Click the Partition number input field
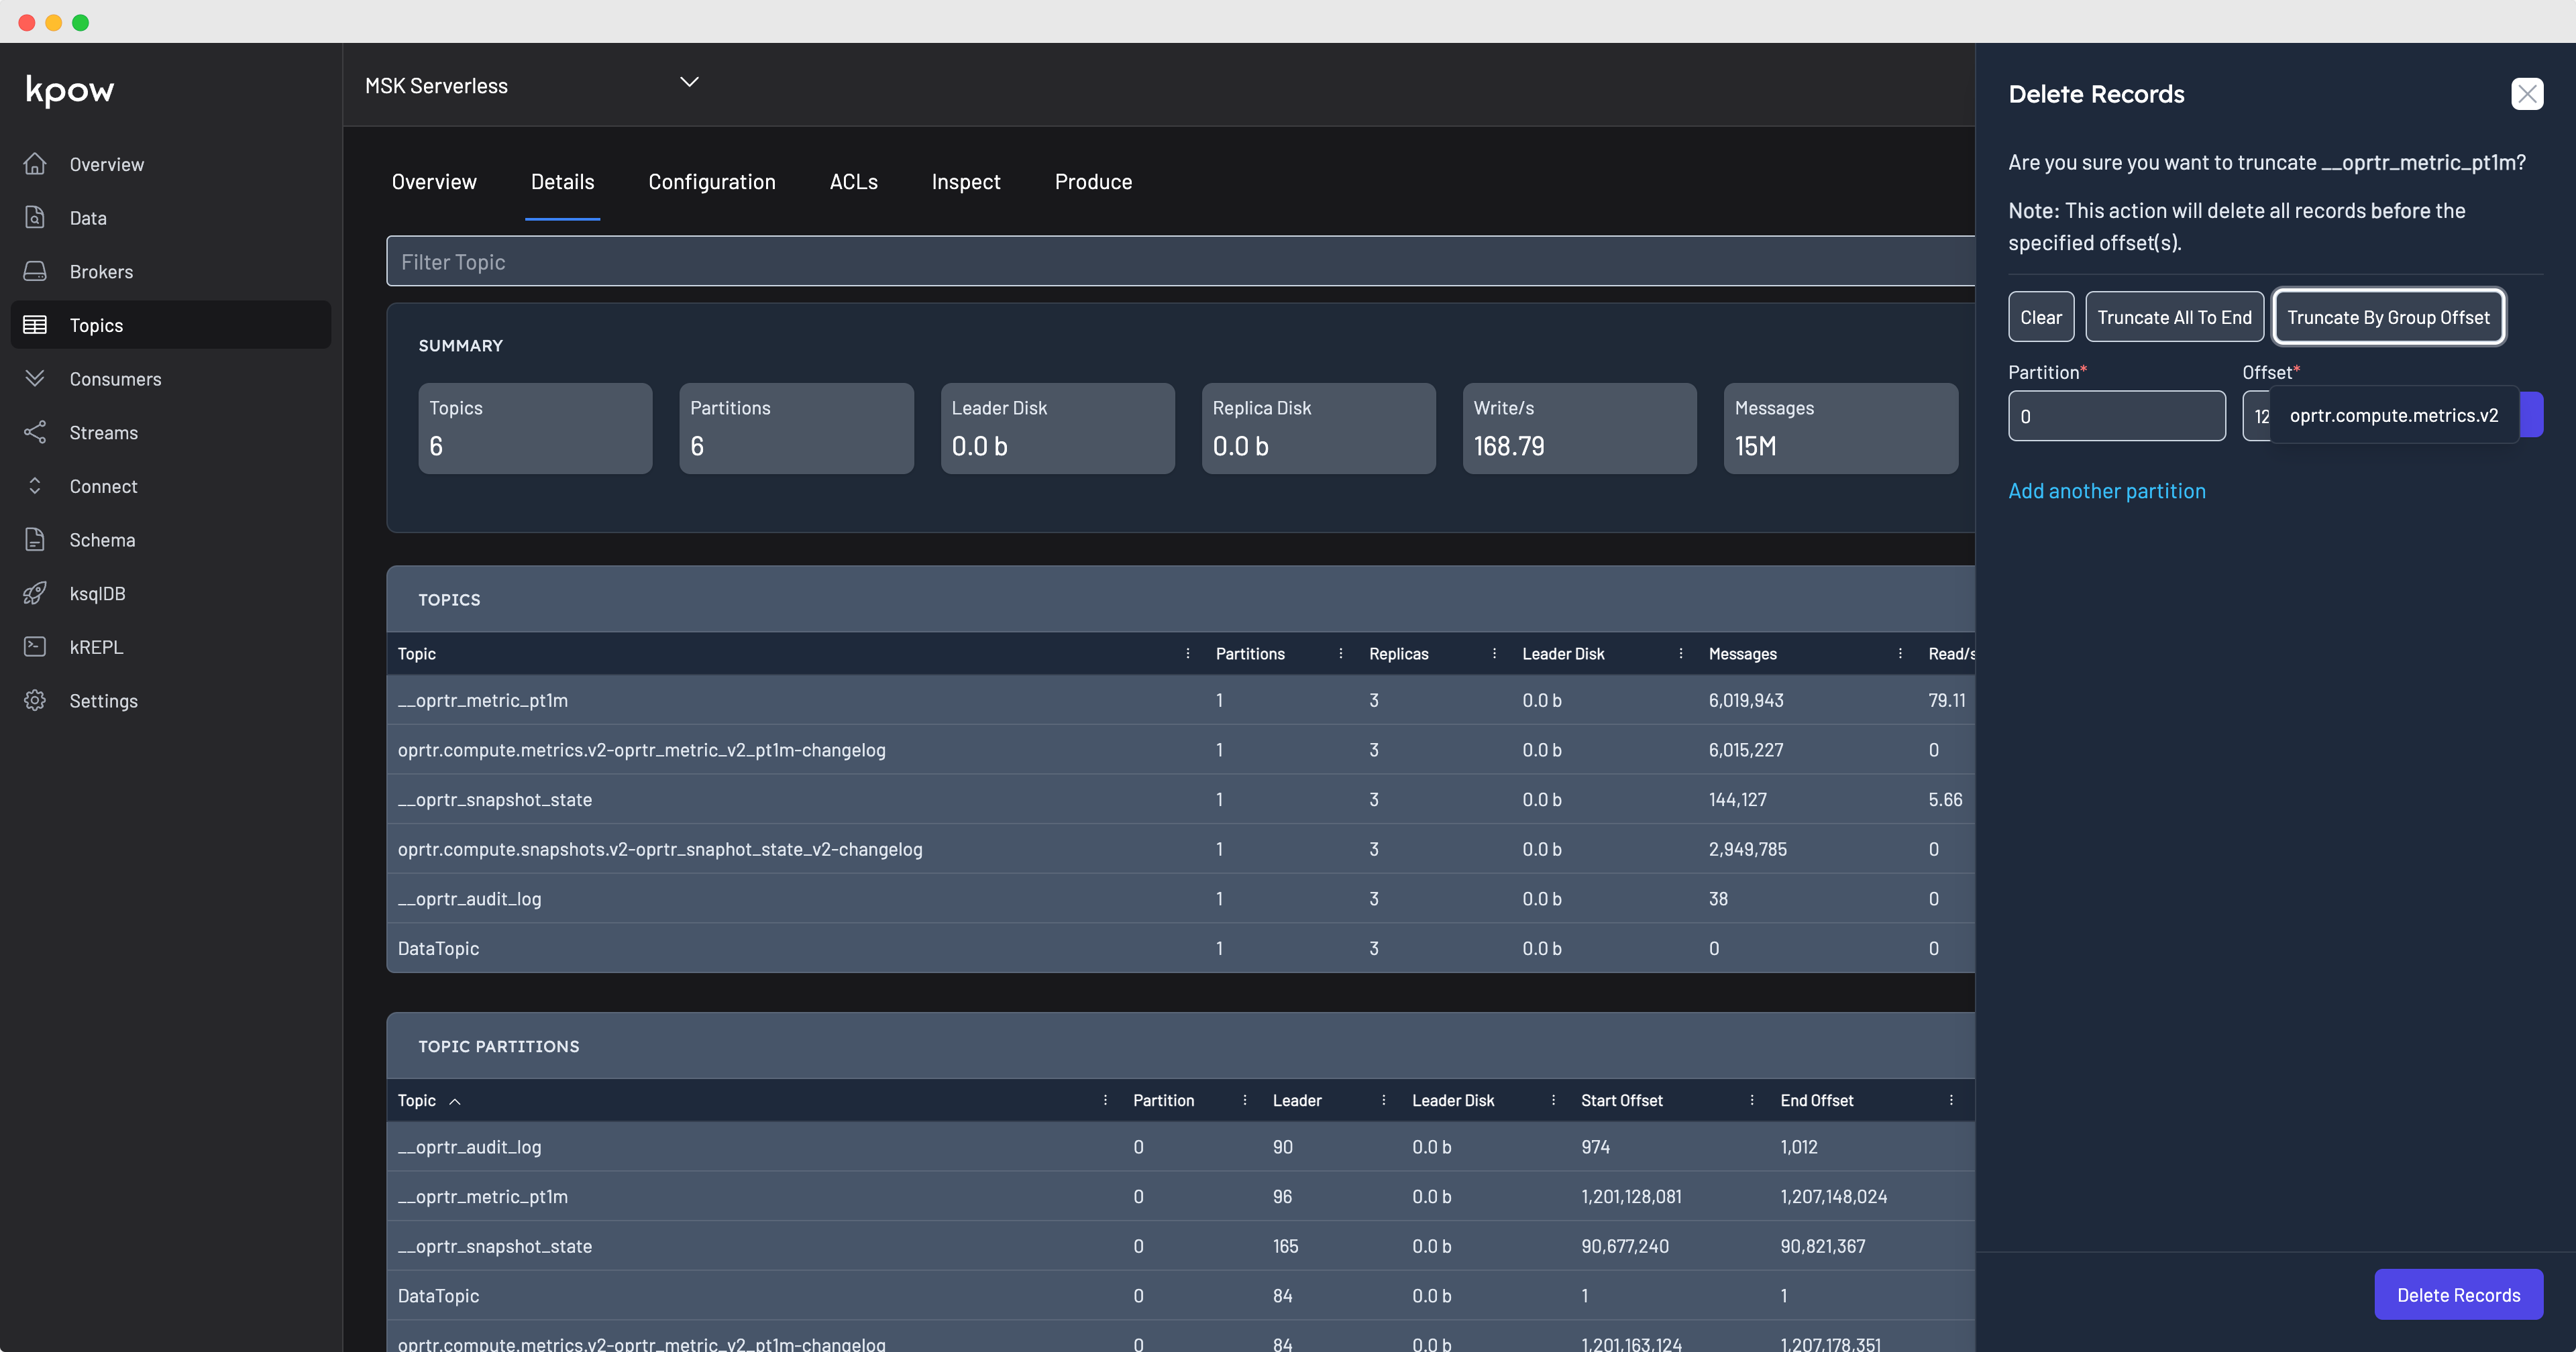Screen dimensions: 2576x1352 click(2116, 416)
